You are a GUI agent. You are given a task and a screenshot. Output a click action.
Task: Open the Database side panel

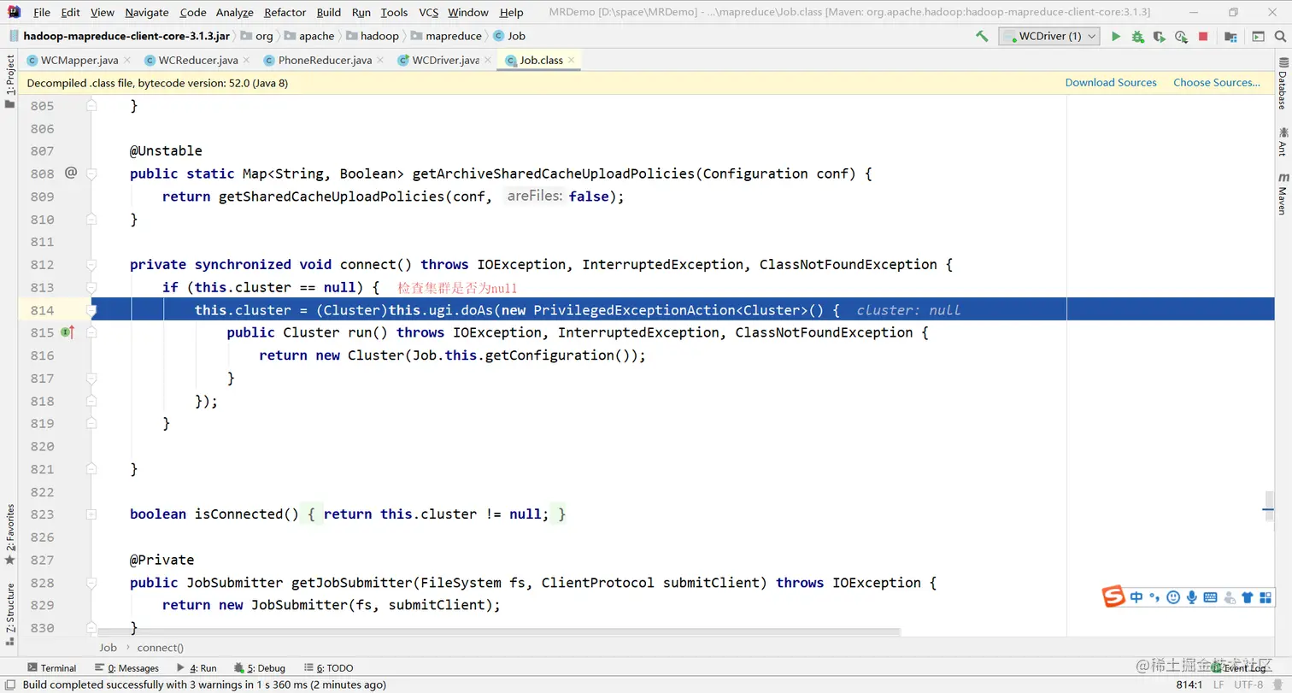(x=1283, y=85)
